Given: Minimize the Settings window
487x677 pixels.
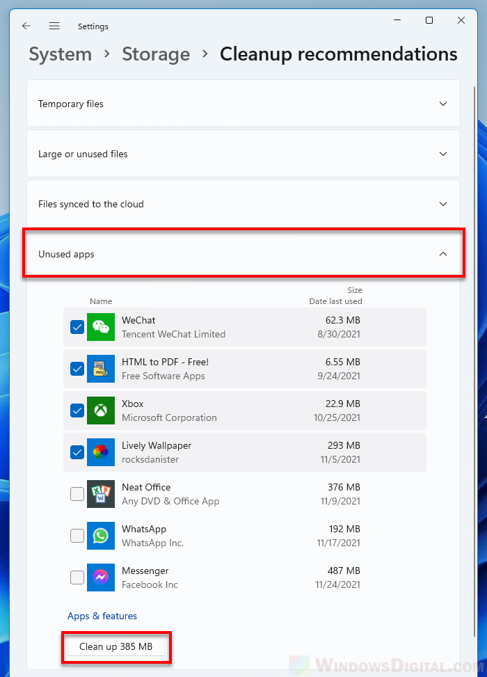Looking at the screenshot, I should pyautogui.click(x=397, y=20).
